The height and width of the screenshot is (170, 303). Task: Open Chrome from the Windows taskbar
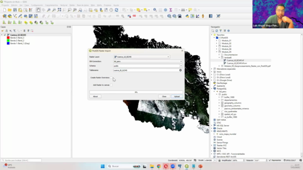(x=159, y=166)
